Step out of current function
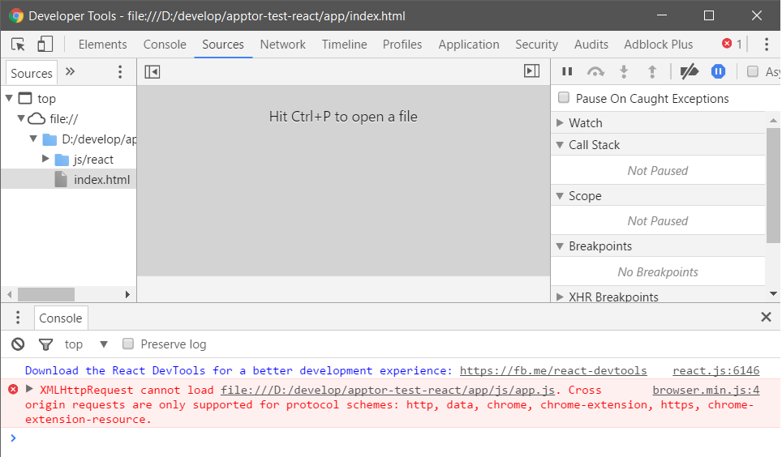This screenshot has width=782, height=457. tap(652, 72)
